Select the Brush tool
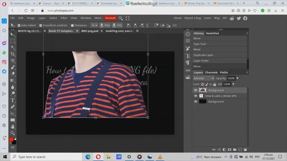 (13, 67)
